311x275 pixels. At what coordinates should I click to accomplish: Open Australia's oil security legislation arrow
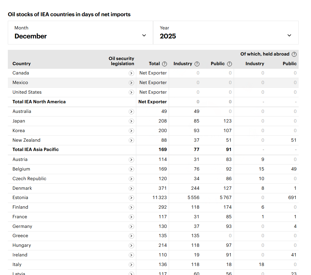(131, 112)
